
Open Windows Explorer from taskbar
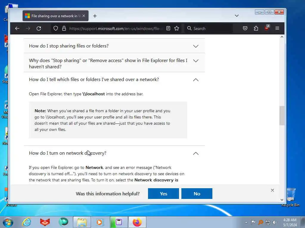(x=82, y=222)
